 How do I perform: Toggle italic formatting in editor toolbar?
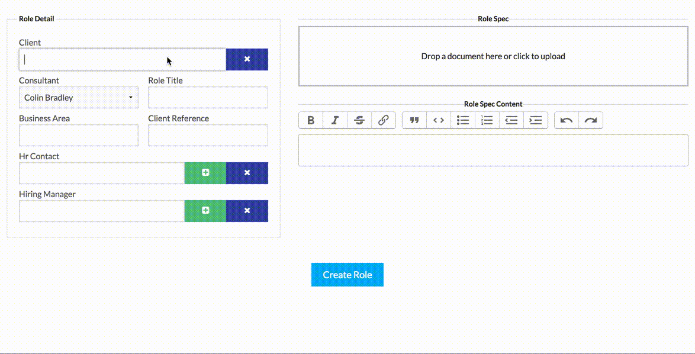tap(335, 120)
